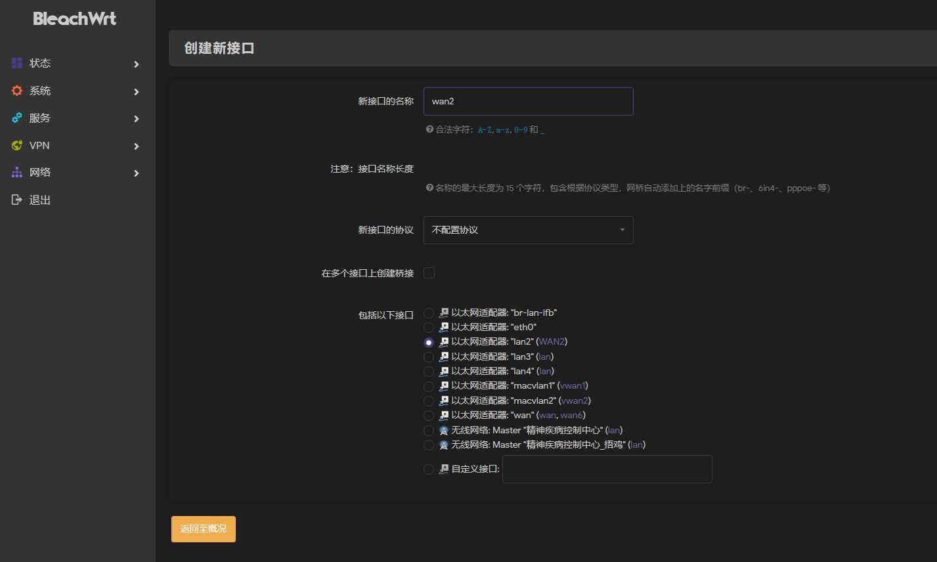Click the adapter icon next to br-lan-ifb

444,313
